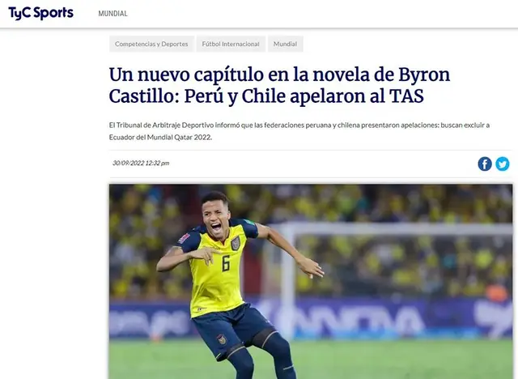Share article on Facebook
Viewport: 518px width, 379px height.
485,164
